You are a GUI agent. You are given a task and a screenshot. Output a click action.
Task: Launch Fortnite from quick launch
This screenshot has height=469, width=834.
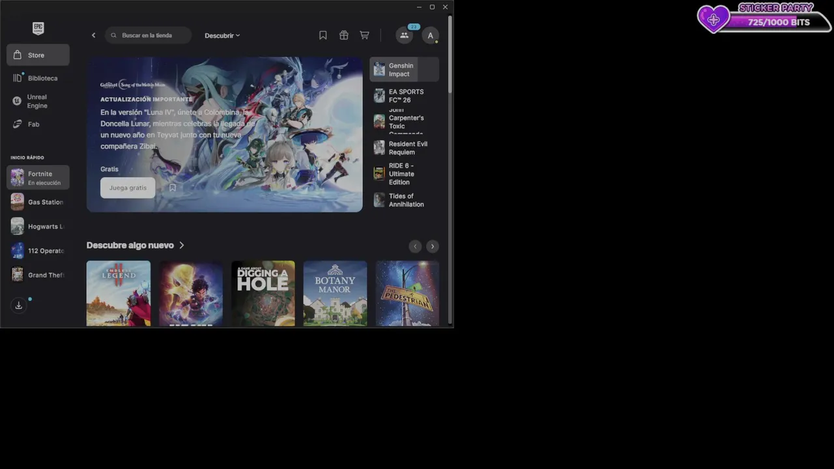(x=38, y=178)
